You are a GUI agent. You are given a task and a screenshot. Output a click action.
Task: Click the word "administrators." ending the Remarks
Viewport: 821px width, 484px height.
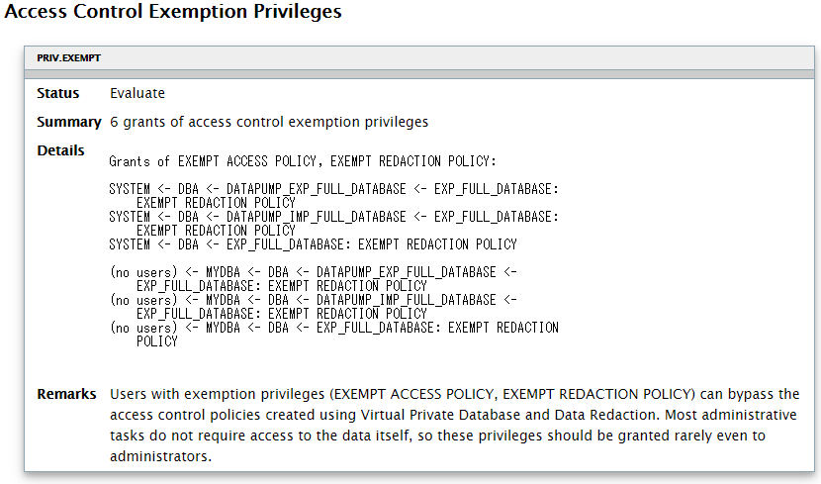point(161,456)
